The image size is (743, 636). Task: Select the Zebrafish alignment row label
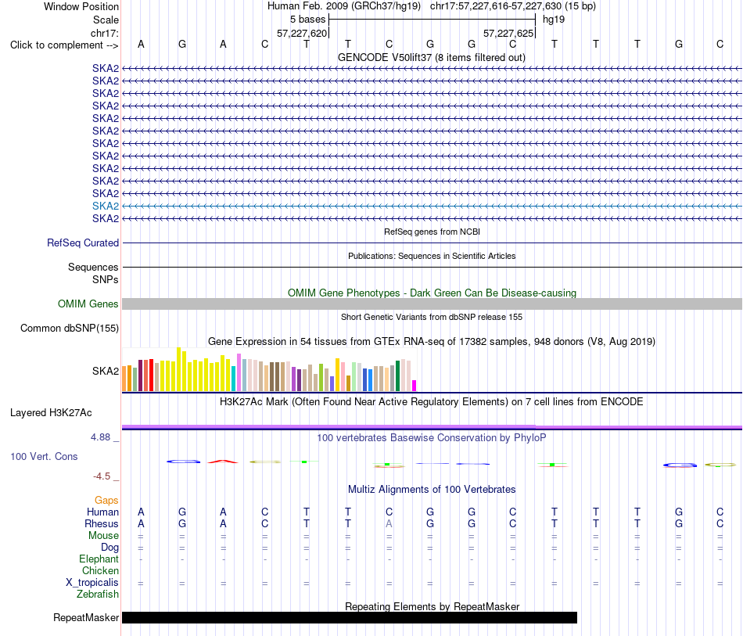click(x=98, y=594)
